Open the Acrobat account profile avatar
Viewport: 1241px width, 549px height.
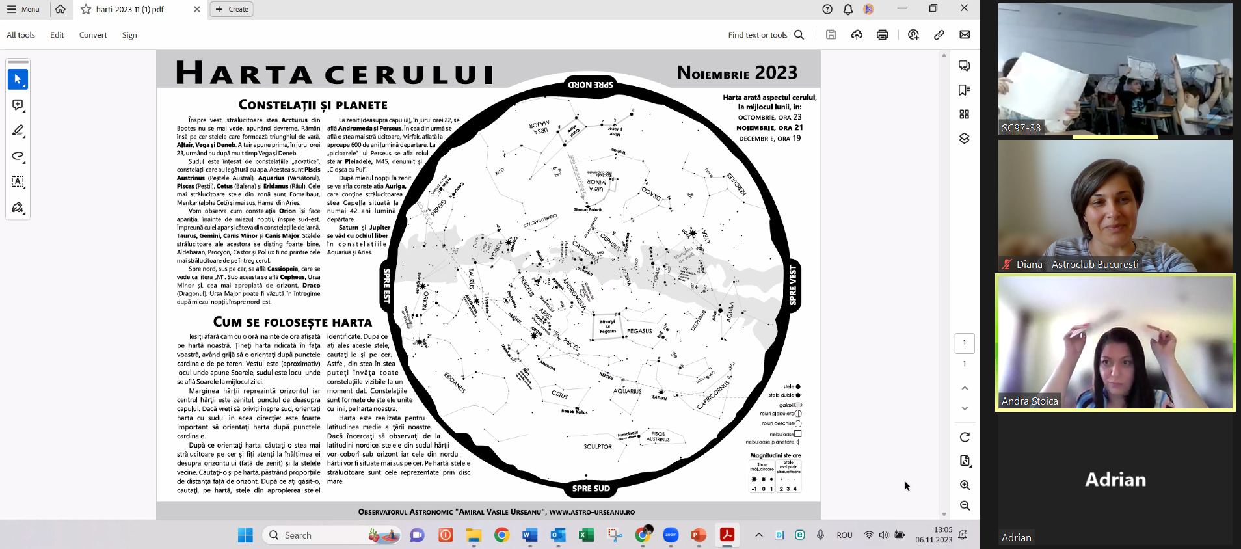point(868,9)
